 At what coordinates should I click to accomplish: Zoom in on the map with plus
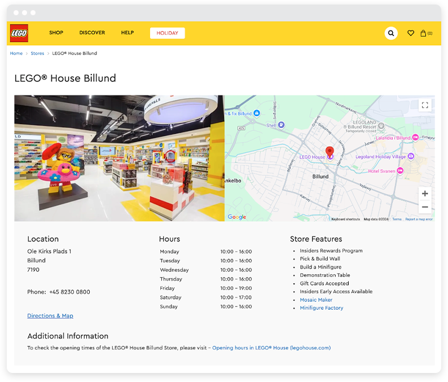[x=425, y=194]
